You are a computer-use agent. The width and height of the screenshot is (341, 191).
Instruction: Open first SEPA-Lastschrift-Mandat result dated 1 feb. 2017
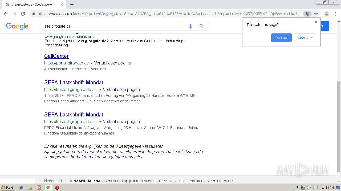pyautogui.click(x=74, y=83)
